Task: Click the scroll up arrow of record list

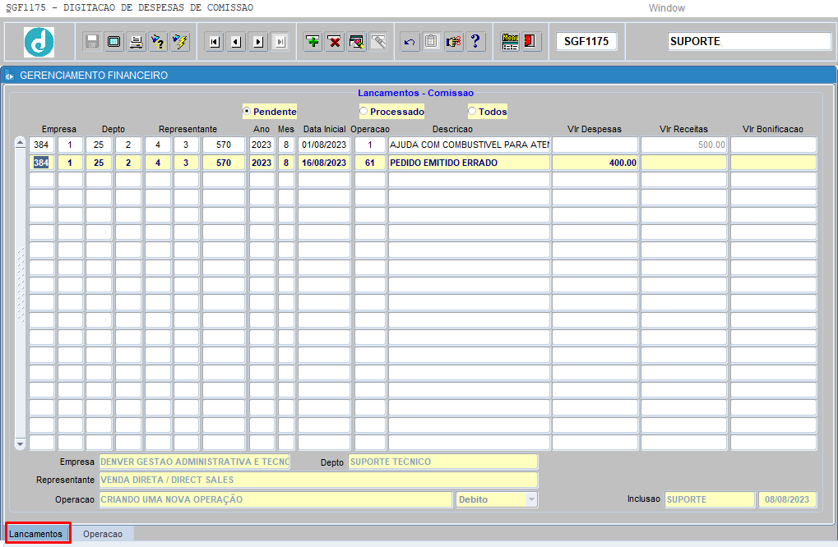Action: (x=20, y=142)
